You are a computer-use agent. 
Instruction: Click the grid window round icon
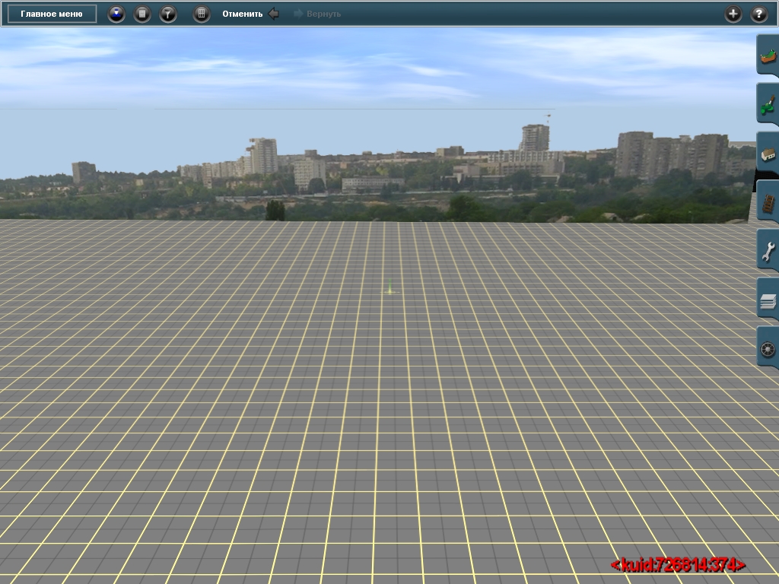pyautogui.click(x=202, y=14)
